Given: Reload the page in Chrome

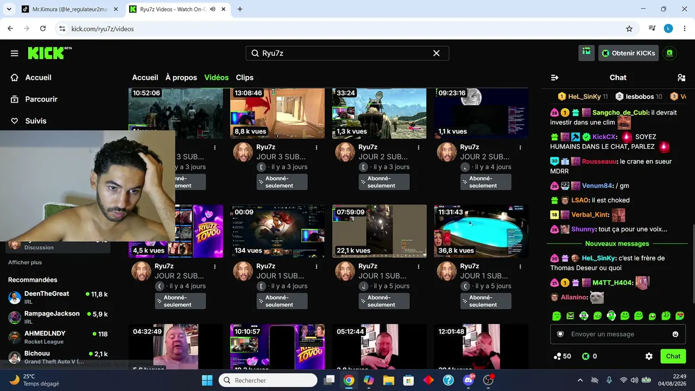Looking at the screenshot, I should coord(43,29).
